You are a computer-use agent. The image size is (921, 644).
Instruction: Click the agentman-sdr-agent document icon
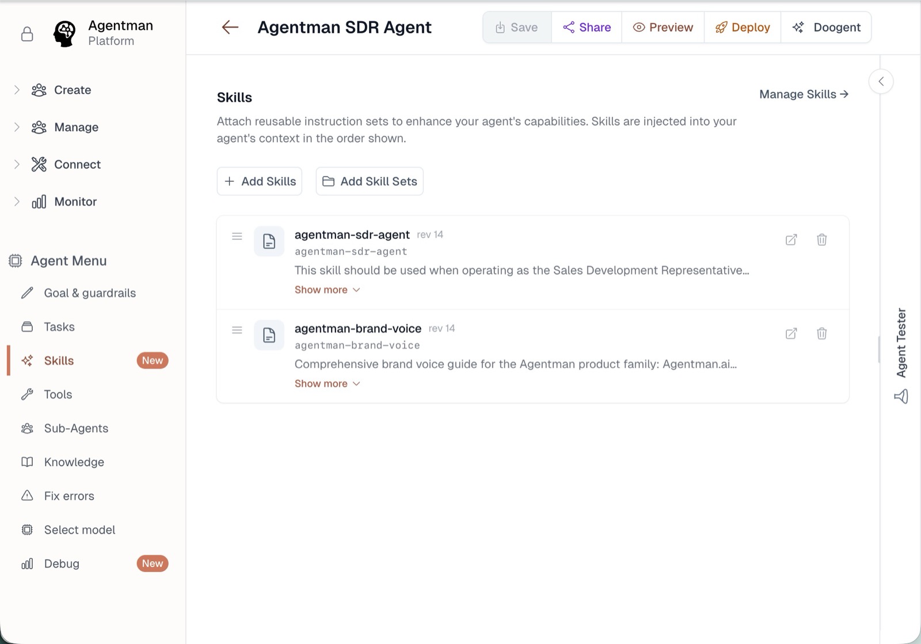click(x=269, y=241)
